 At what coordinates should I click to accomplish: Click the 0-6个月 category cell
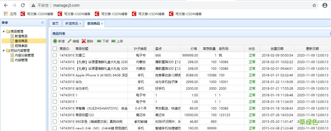click(x=141, y=108)
